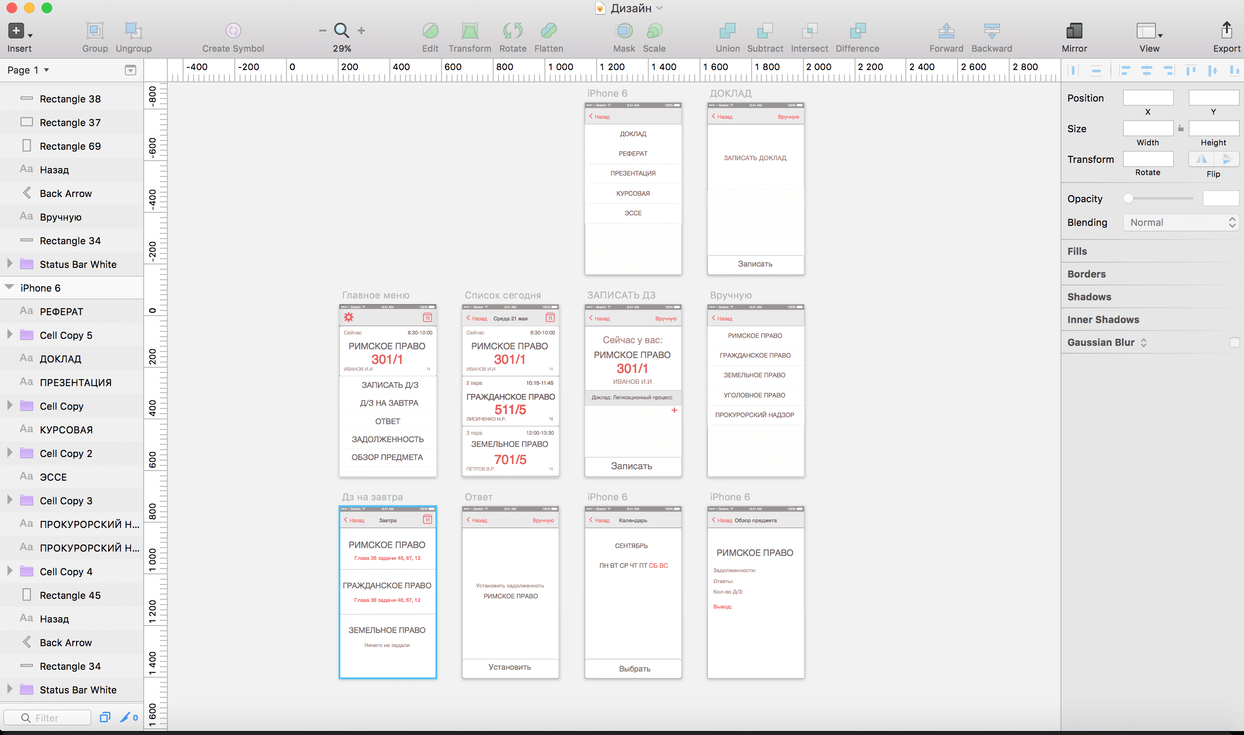Apply the Intersect boolean operation
Screen dimensions: 1244x735
pyautogui.click(x=809, y=31)
